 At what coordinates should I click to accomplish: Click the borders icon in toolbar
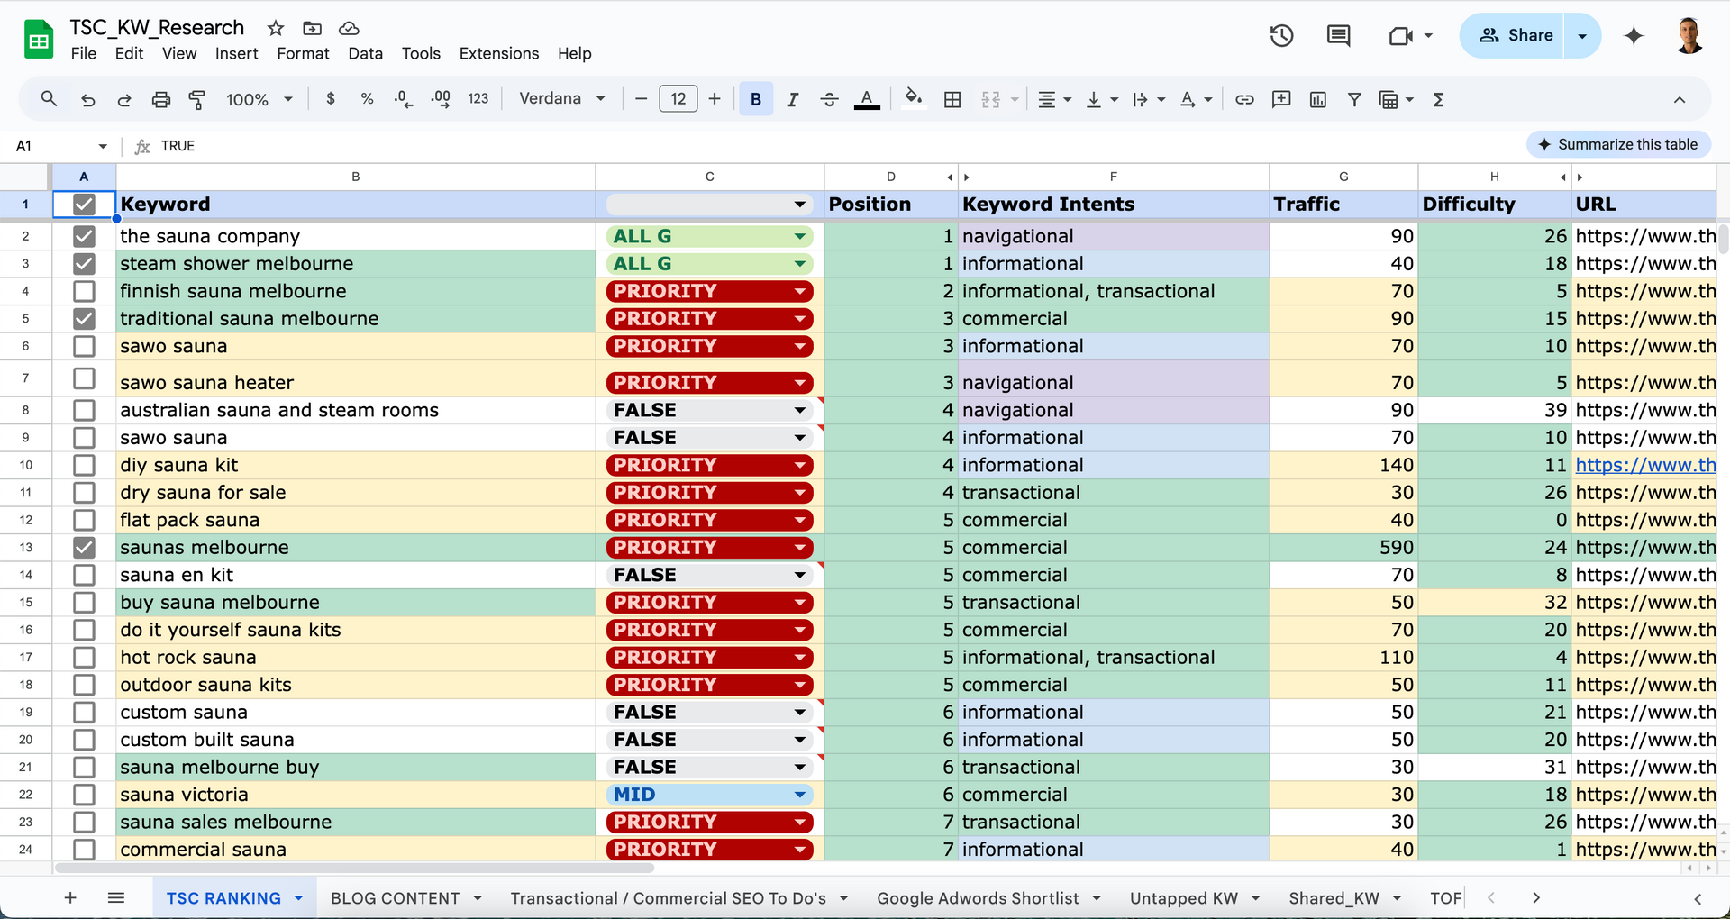[952, 99]
